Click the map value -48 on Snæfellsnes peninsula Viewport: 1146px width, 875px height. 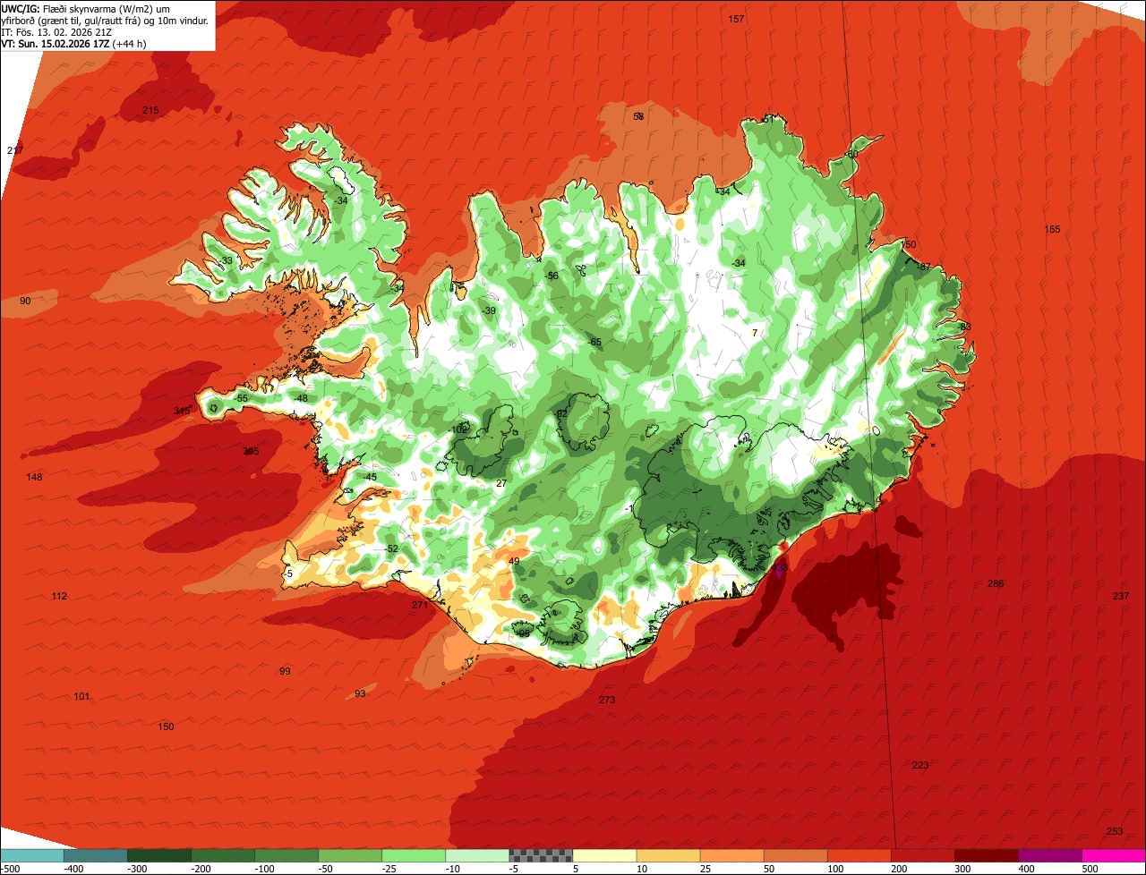(x=301, y=398)
